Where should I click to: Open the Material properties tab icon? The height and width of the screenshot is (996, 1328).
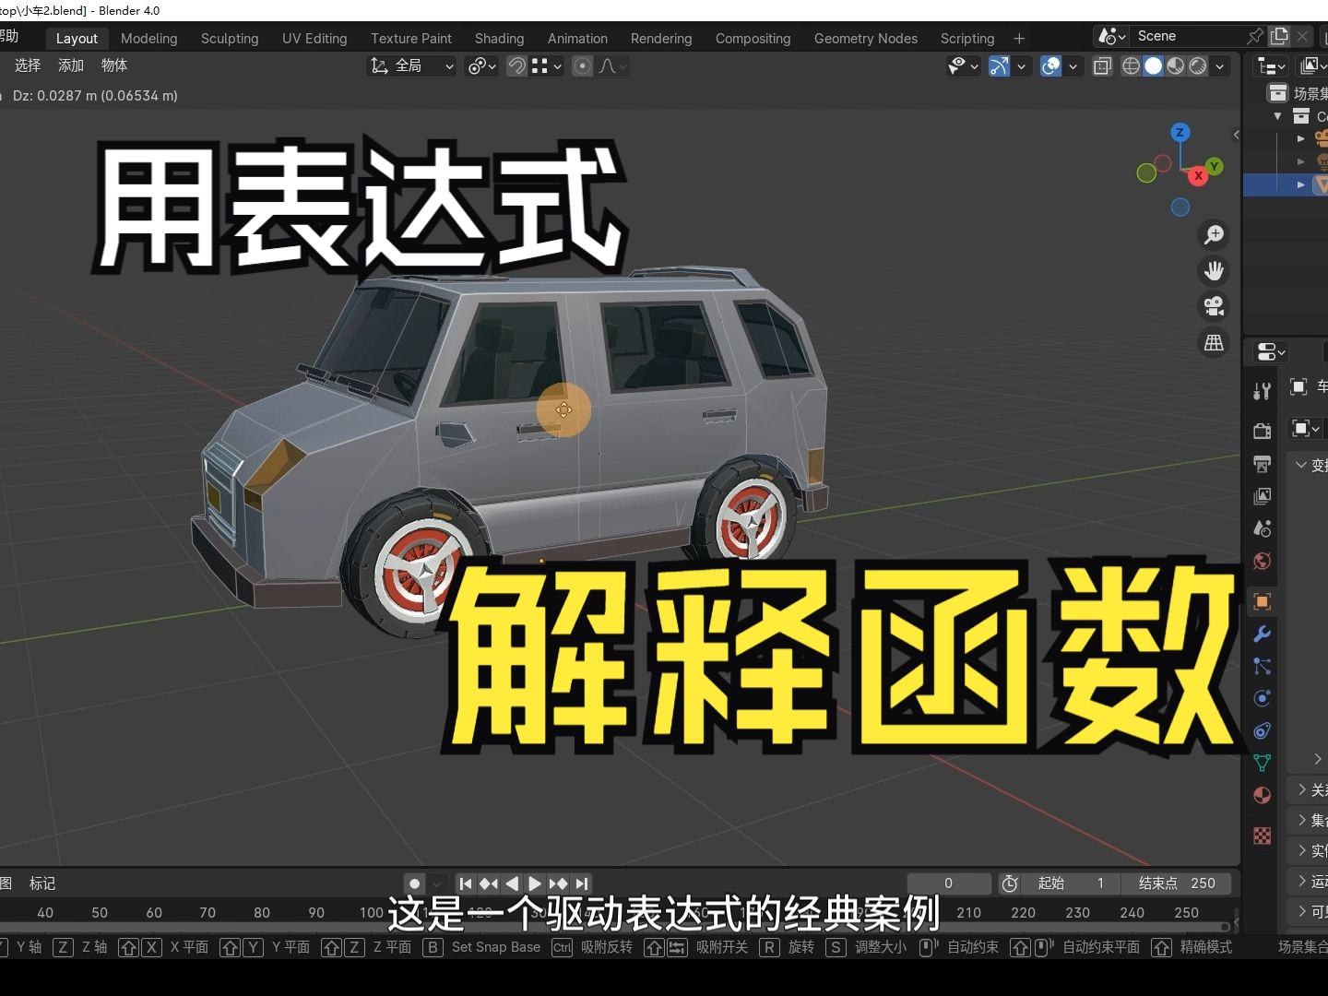pos(1263,795)
